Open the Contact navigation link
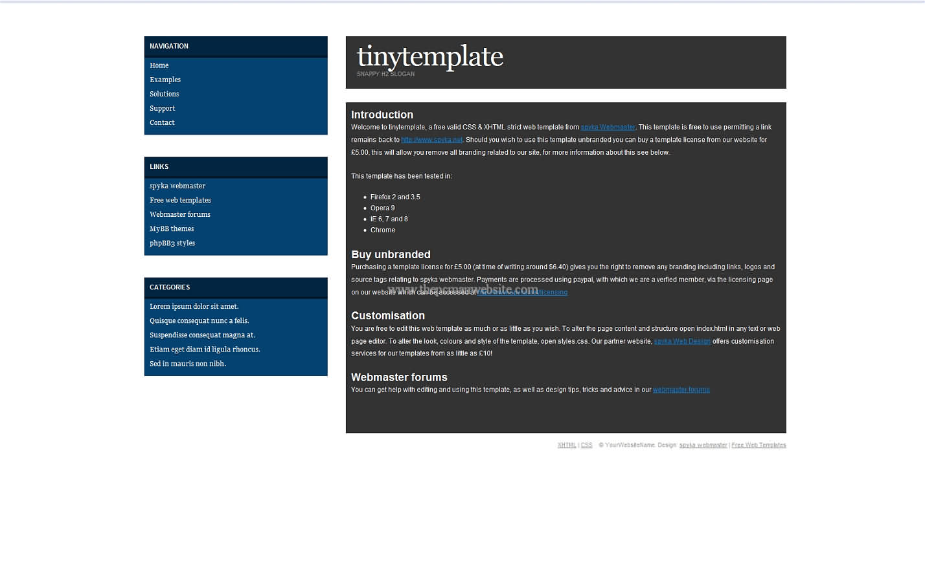The width and height of the screenshot is (925, 578). tap(162, 122)
